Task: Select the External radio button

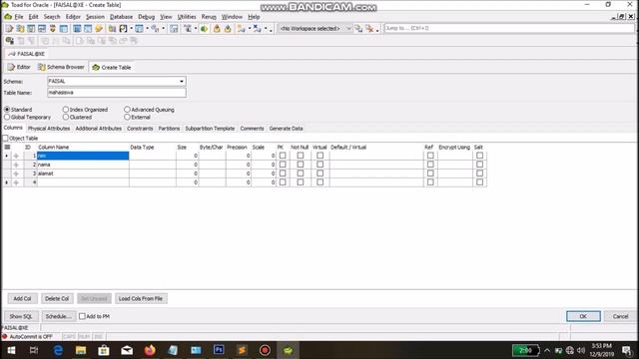Action: (127, 117)
